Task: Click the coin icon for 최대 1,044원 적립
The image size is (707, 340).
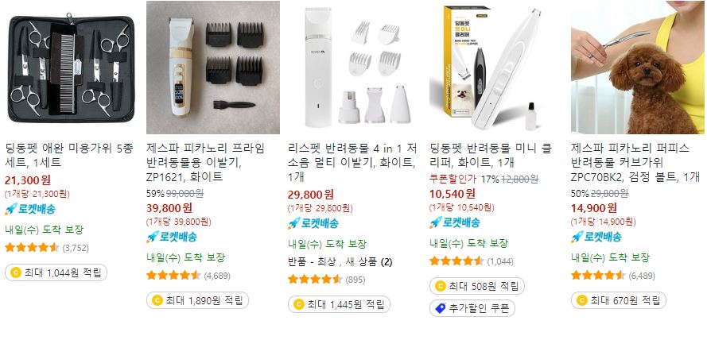Action: [x=16, y=272]
